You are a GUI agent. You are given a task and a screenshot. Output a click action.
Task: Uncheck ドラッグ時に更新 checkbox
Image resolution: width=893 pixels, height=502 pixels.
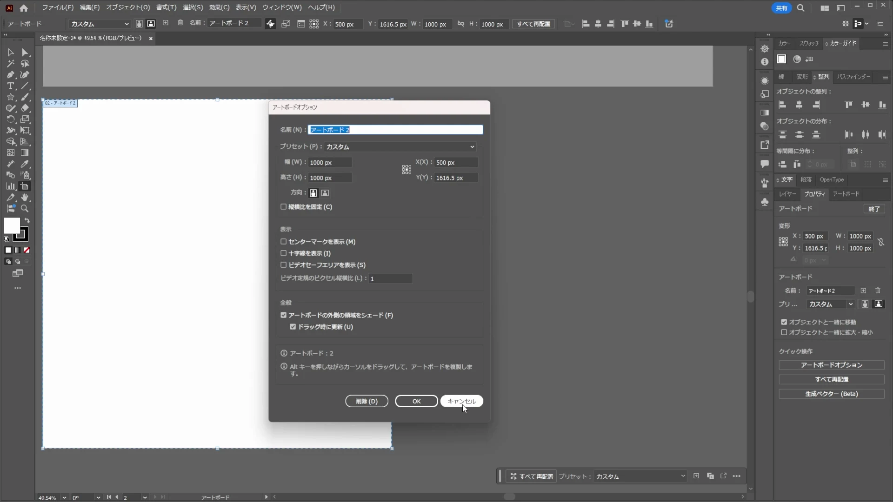[293, 327]
